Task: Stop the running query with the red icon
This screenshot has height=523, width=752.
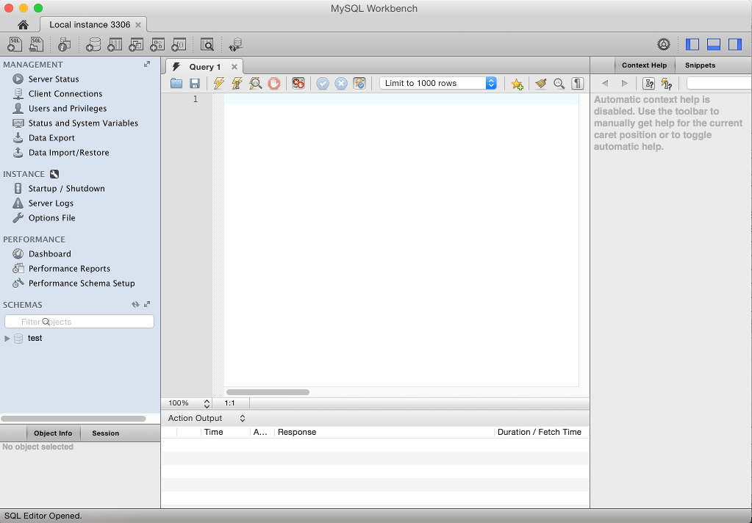Action: pos(273,83)
